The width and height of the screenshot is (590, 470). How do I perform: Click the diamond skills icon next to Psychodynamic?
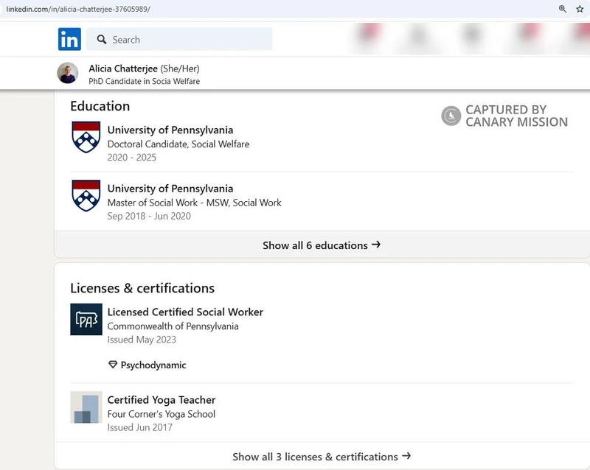pos(113,365)
